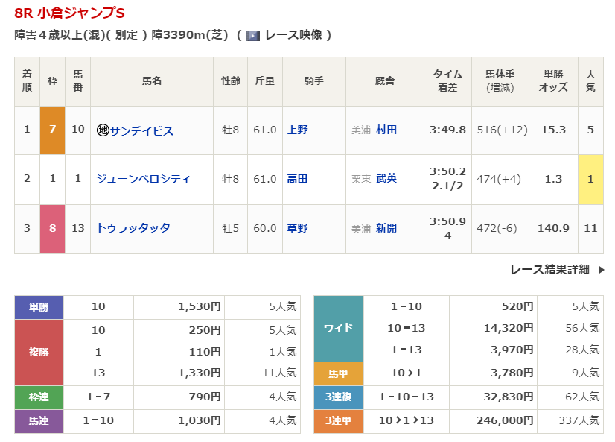The width and height of the screenshot is (615, 442).
Task: Select jockey 草野 link
Action: (298, 228)
